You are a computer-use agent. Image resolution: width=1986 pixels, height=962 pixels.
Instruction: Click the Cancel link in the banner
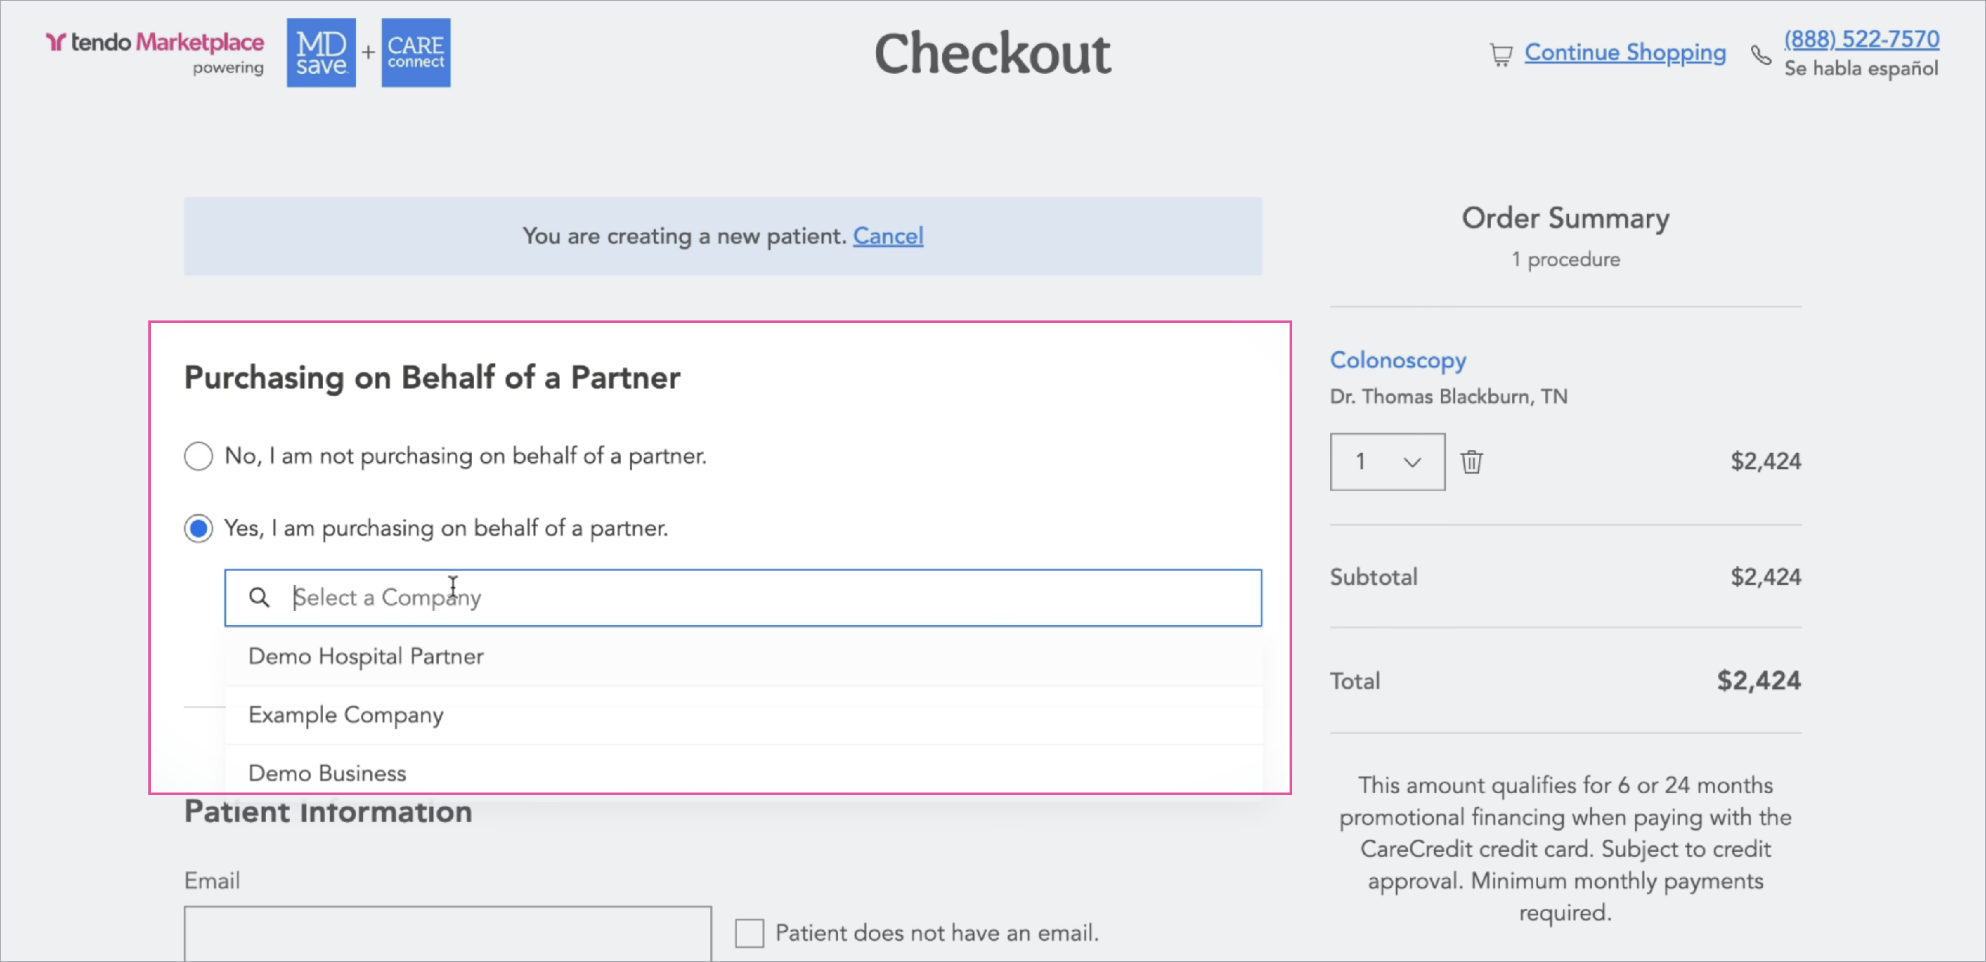tap(887, 236)
